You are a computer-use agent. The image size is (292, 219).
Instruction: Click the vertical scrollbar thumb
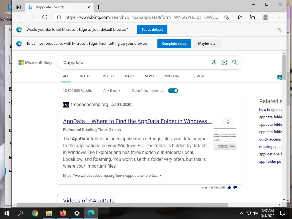(x=284, y=68)
